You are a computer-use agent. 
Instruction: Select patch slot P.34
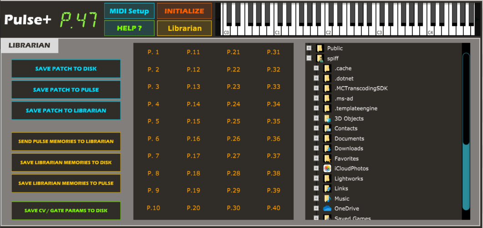[274, 104]
